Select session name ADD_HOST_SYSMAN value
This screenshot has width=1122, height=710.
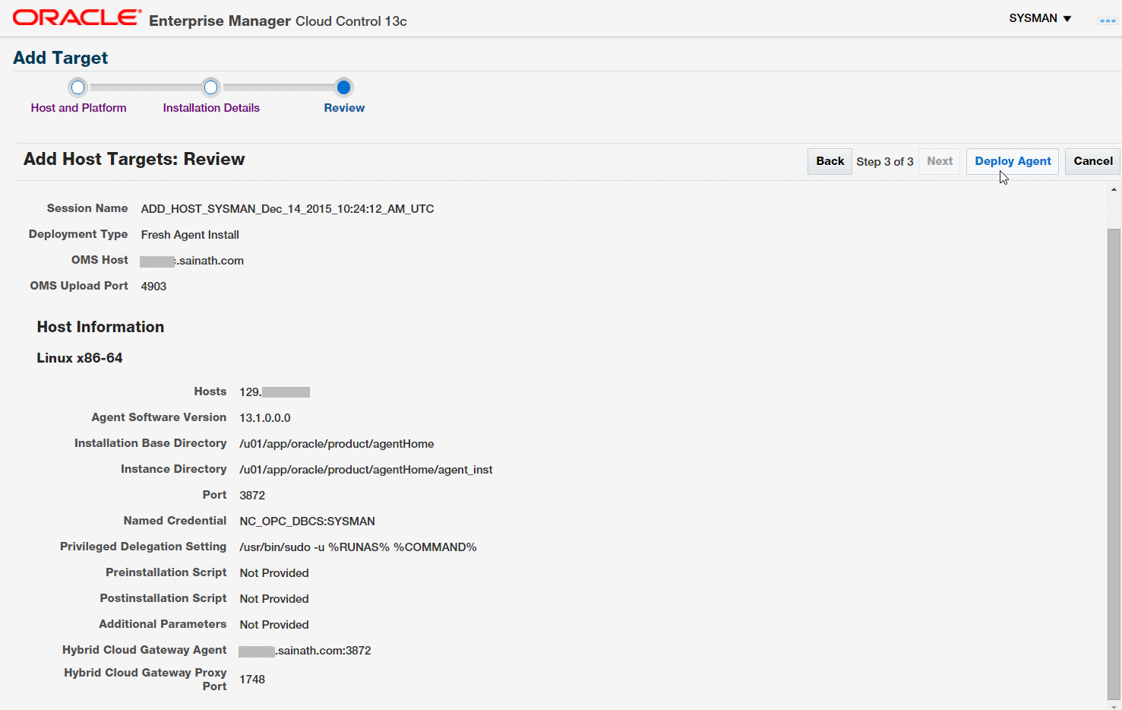(287, 209)
